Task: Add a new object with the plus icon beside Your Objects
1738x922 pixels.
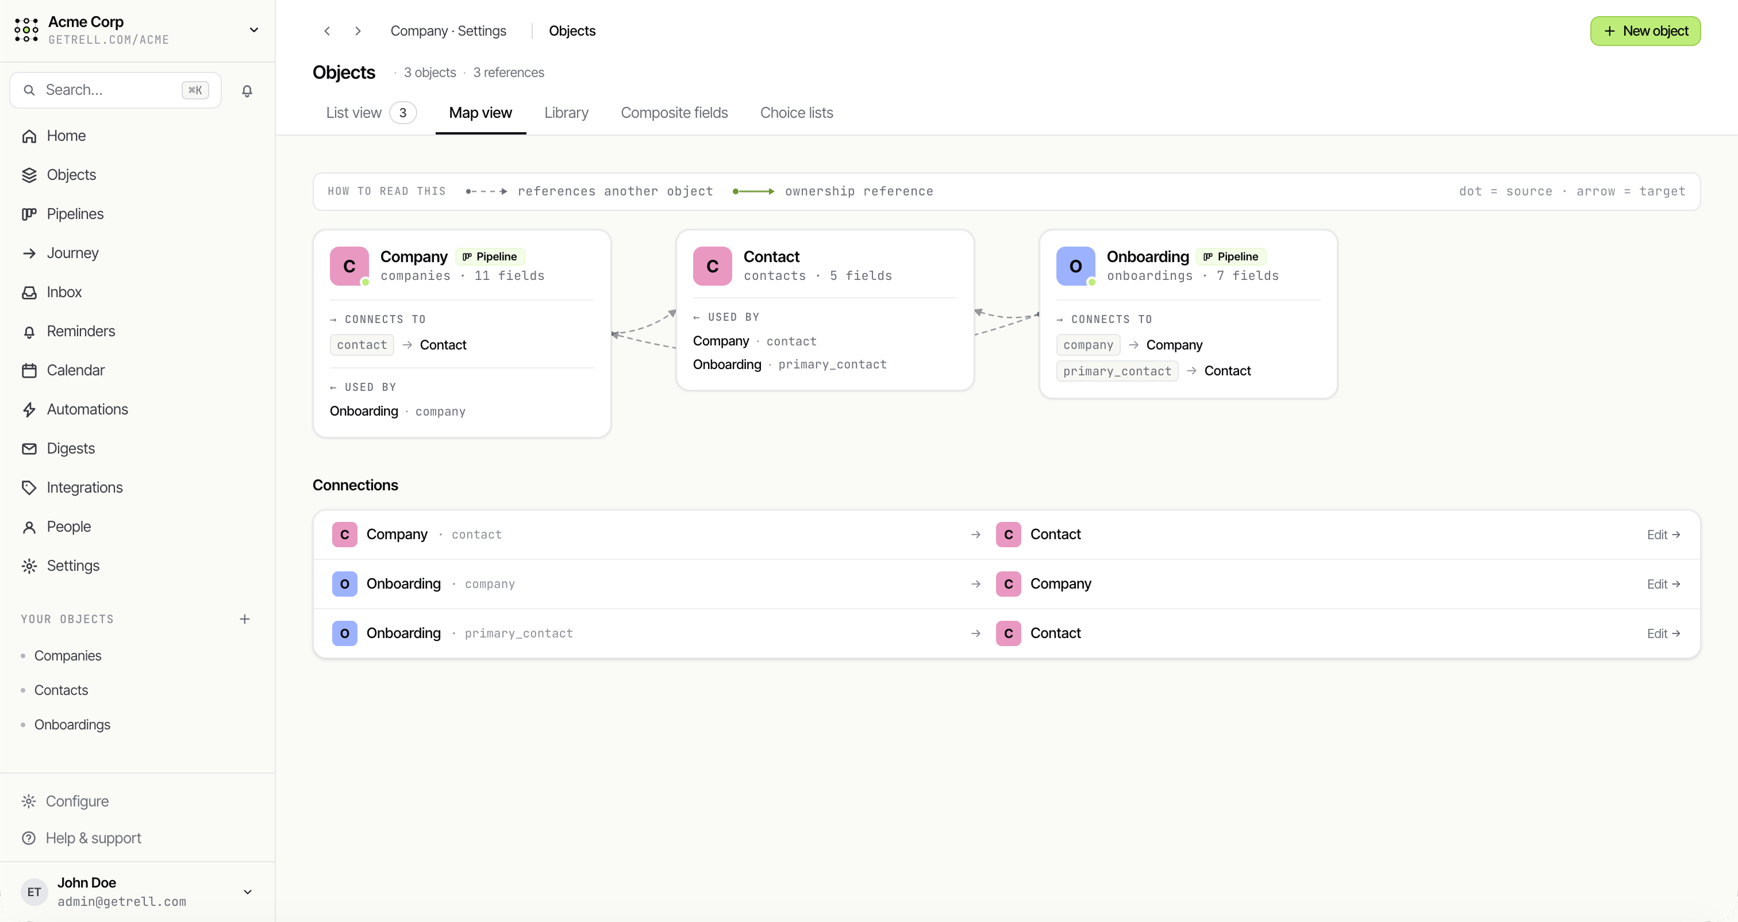Action: point(245,619)
